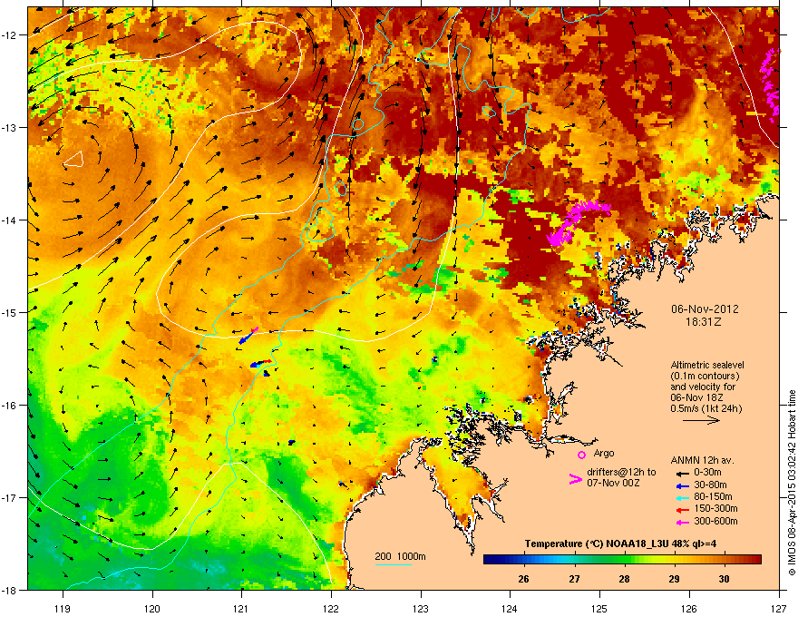Click the 'Temperature (°C) NOAA18_L3U 48% ql>=4' title
This screenshot has height=617, width=798.
620,544
